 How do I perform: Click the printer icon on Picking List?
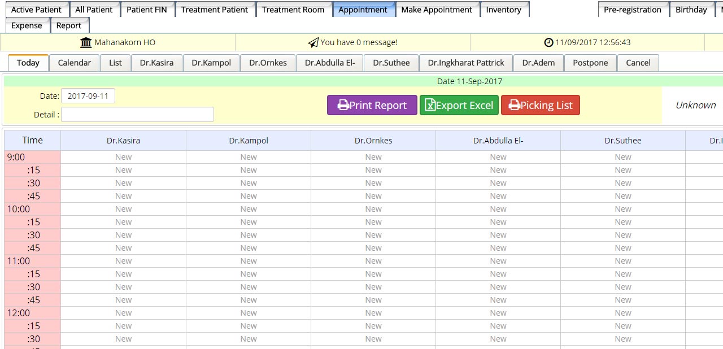514,106
